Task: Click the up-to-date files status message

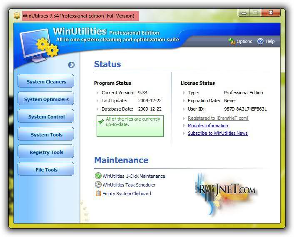Action: coord(133,121)
